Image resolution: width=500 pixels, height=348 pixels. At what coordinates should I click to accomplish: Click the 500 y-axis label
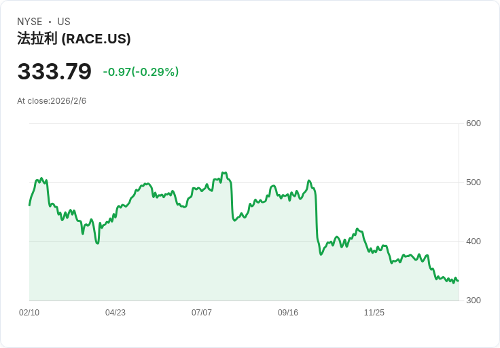pyautogui.click(x=474, y=182)
